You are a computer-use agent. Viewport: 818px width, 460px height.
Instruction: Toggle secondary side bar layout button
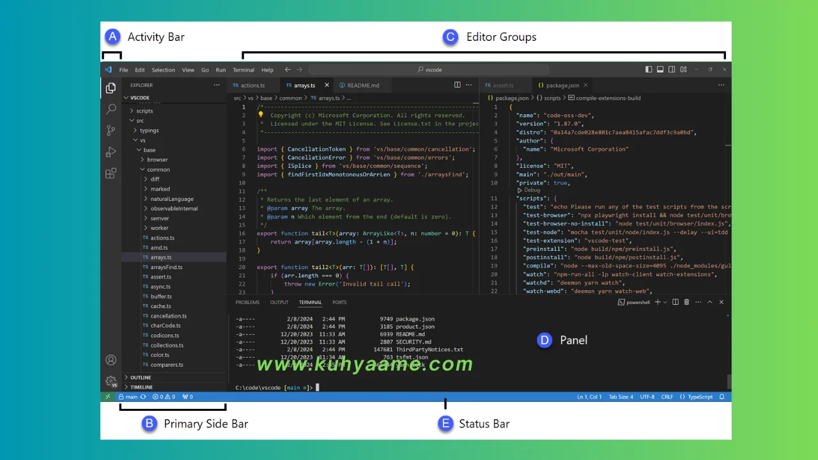click(x=672, y=70)
